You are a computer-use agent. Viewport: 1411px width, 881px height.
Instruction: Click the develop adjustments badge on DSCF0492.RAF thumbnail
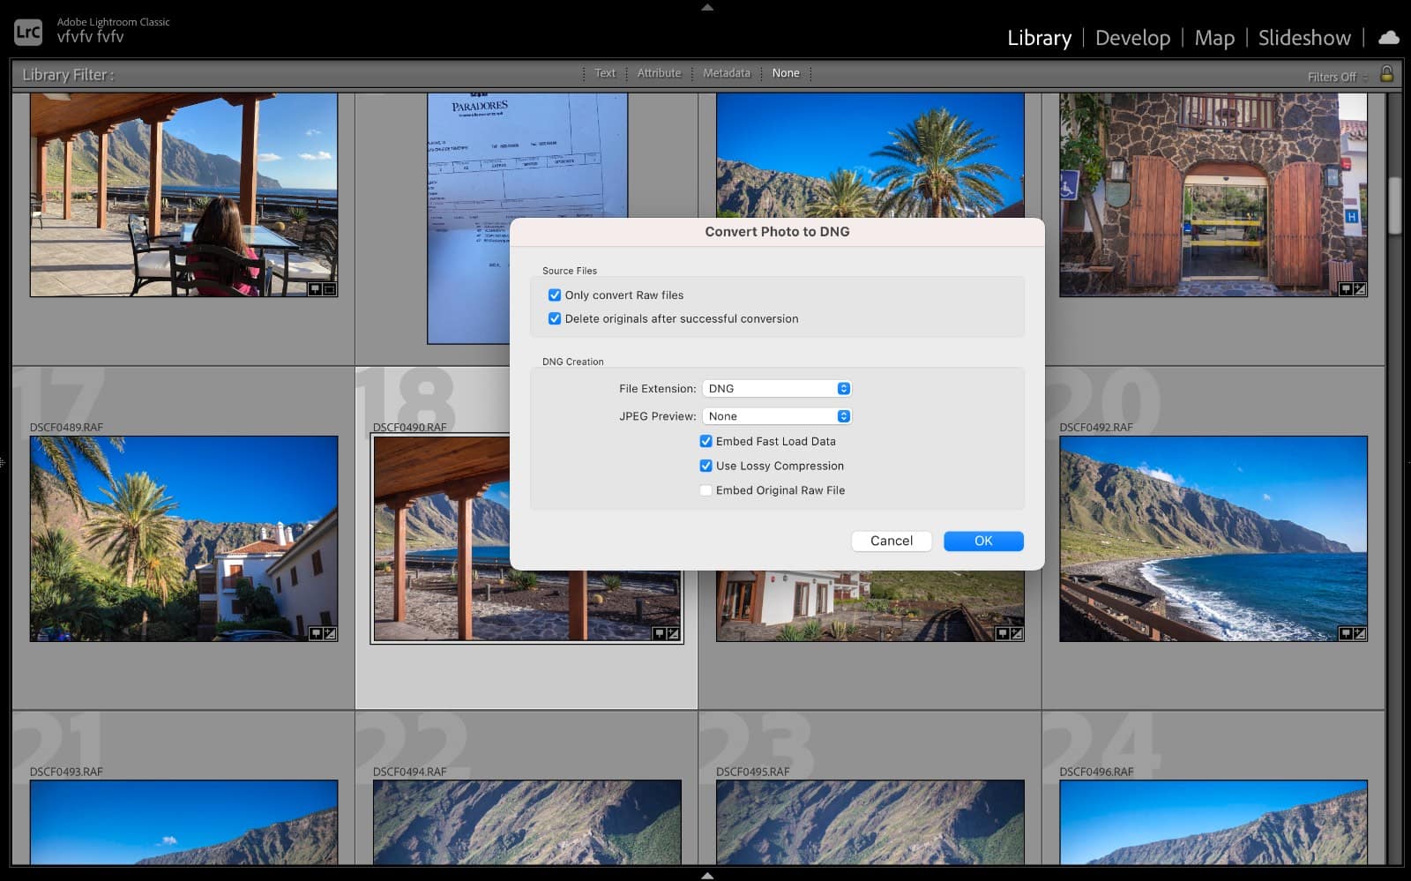click(1360, 633)
